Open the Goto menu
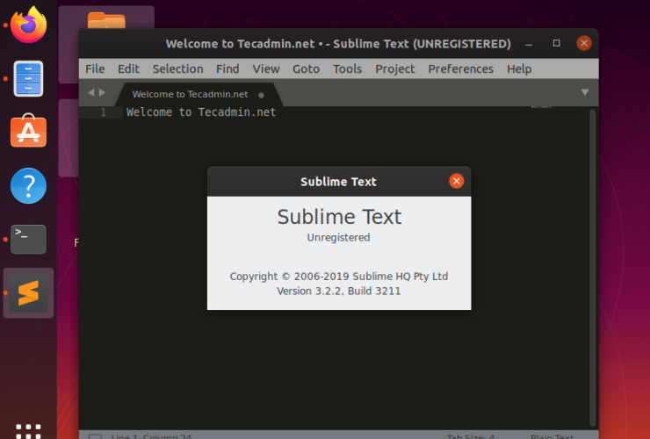650x439 pixels. click(306, 68)
